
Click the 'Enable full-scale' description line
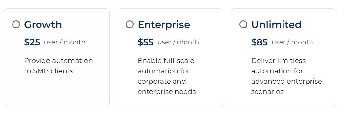point(166,61)
